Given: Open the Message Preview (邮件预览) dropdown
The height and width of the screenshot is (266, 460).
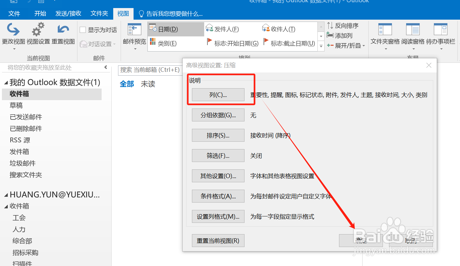Looking at the screenshot, I should [135, 36].
